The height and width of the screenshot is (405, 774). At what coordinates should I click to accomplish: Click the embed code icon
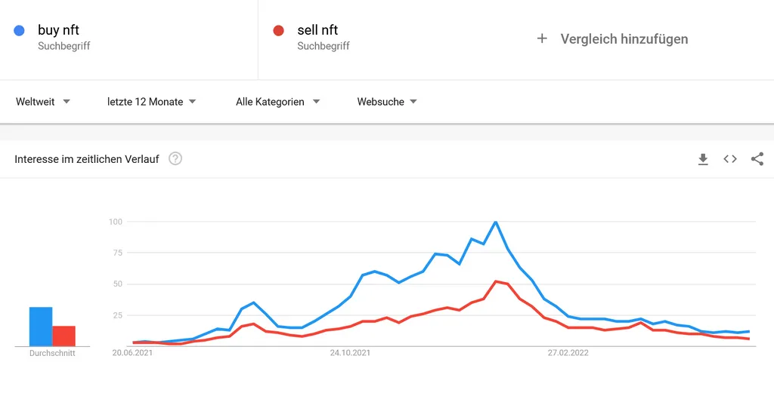(x=730, y=159)
